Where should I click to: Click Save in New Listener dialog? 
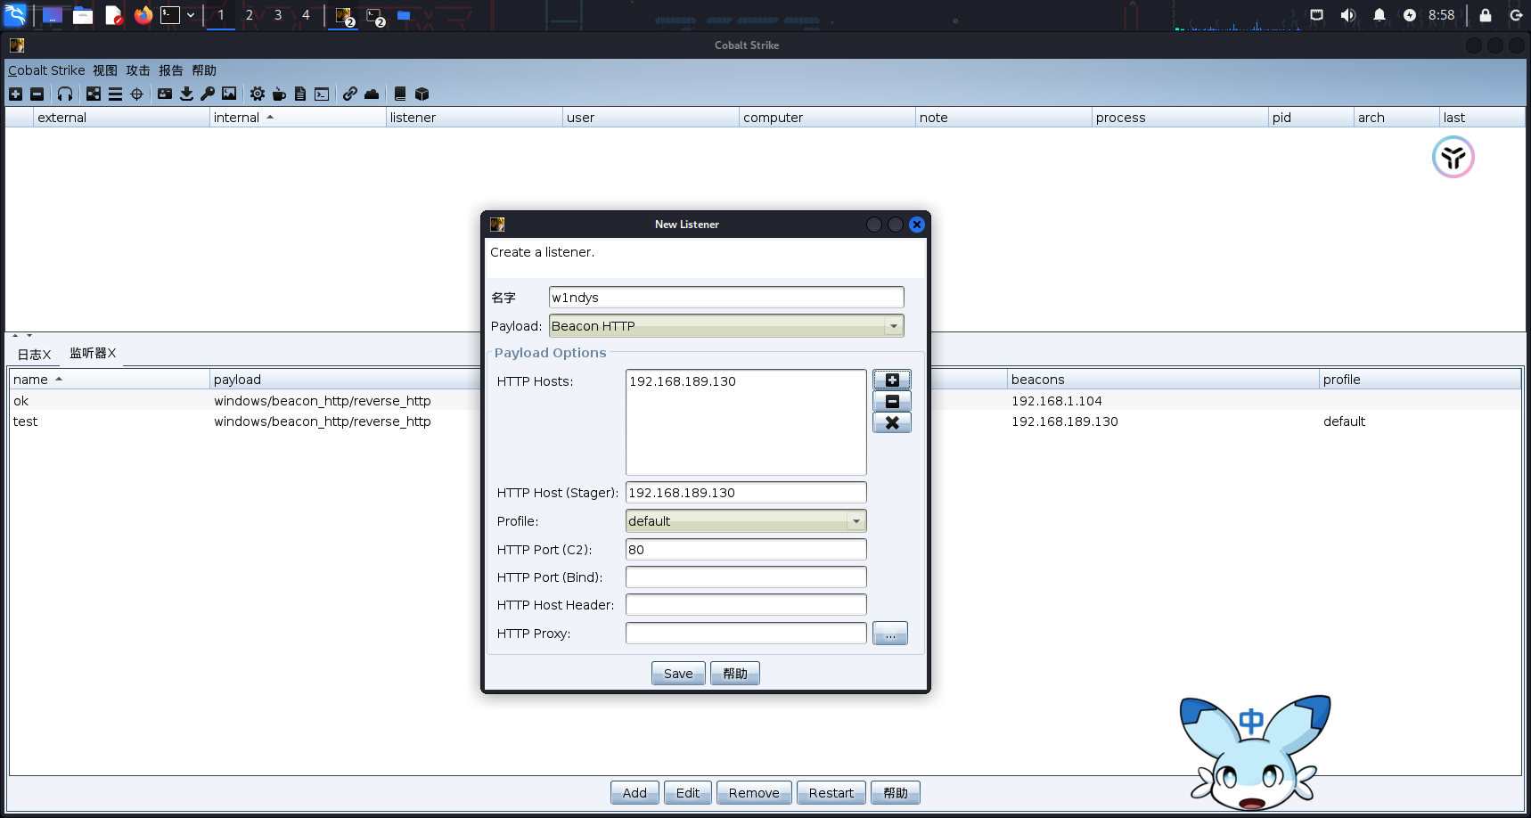(677, 674)
